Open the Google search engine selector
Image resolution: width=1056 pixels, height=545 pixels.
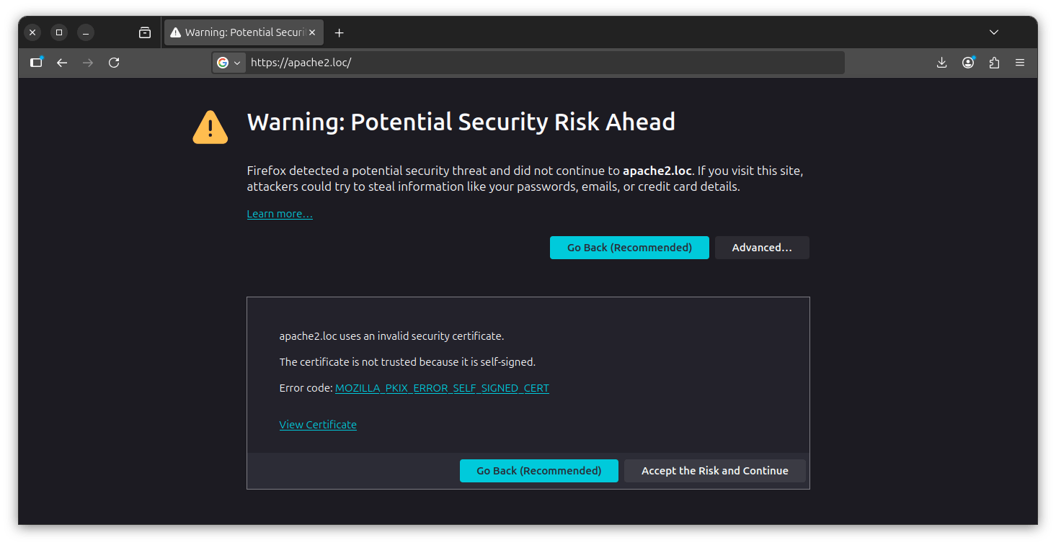(x=229, y=63)
